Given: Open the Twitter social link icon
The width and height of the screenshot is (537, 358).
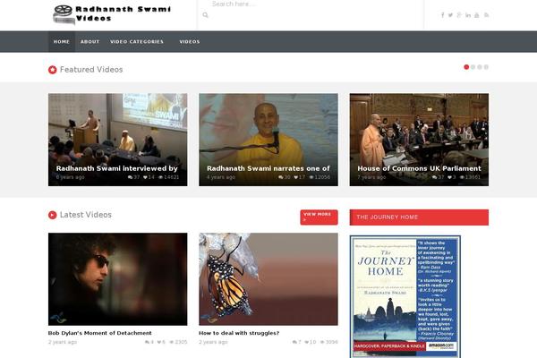Looking at the screenshot, I should coord(451,15).
